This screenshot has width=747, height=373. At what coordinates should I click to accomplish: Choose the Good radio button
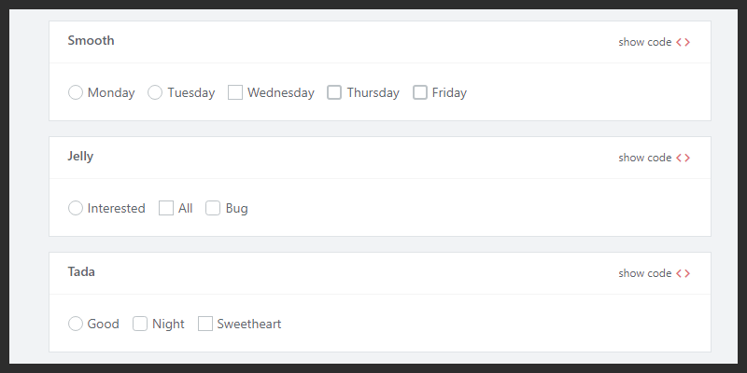pos(76,324)
